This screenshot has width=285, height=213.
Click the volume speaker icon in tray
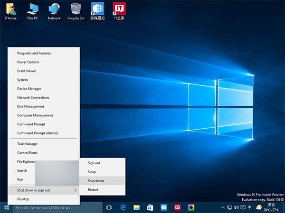(236, 207)
